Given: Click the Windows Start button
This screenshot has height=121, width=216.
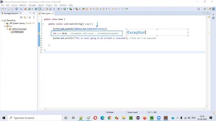Looking at the screenshot, I should pos(4,118).
